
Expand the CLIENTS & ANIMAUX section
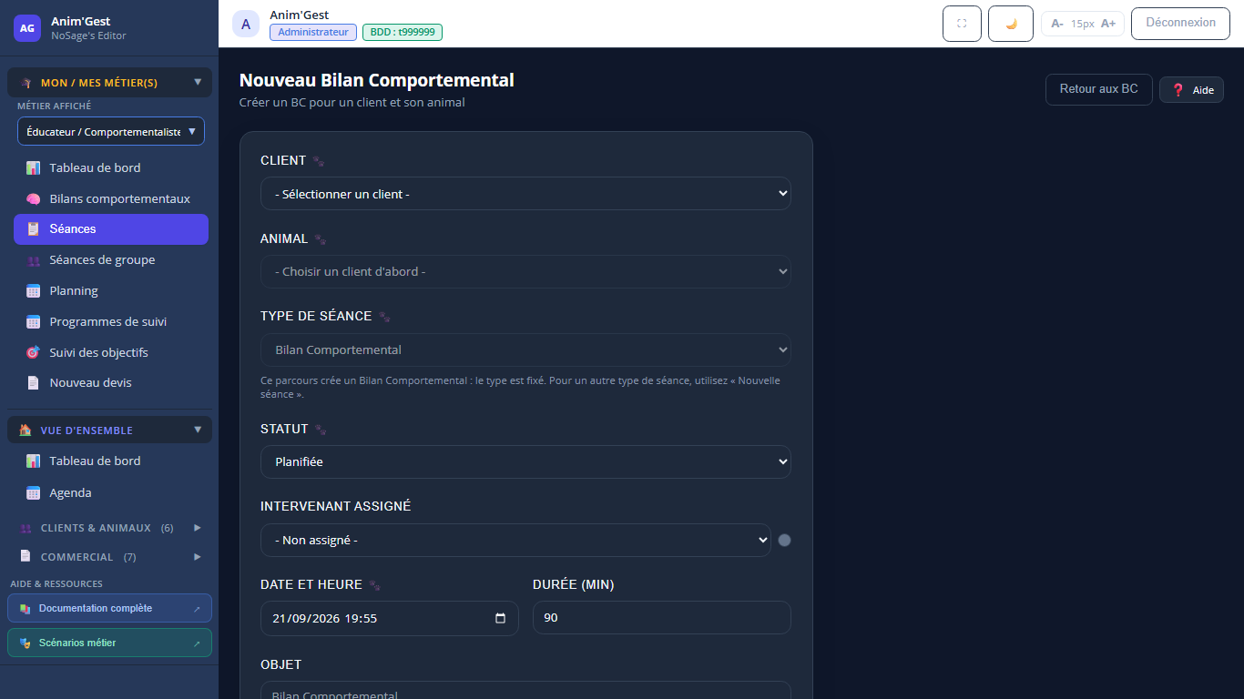pos(109,528)
